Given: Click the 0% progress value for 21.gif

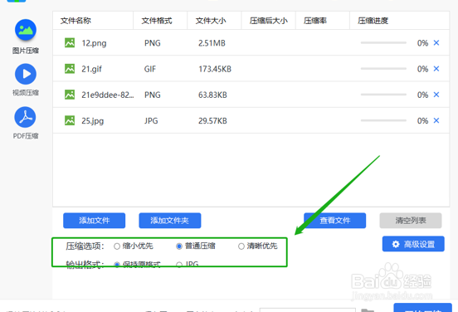Looking at the screenshot, I should click(422, 69).
